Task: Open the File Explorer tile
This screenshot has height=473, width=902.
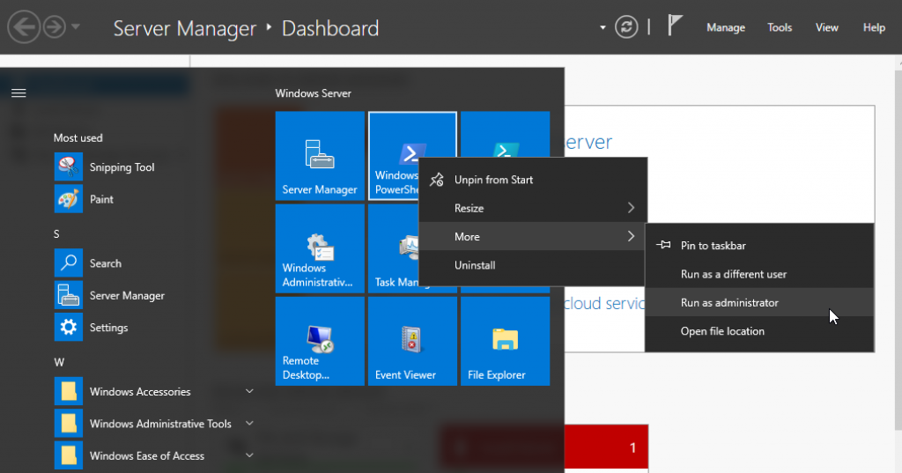Action: 505,341
